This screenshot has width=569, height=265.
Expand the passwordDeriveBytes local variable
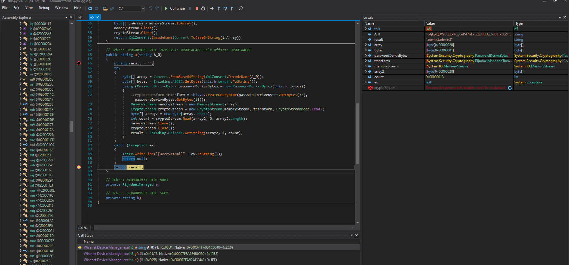click(x=366, y=56)
